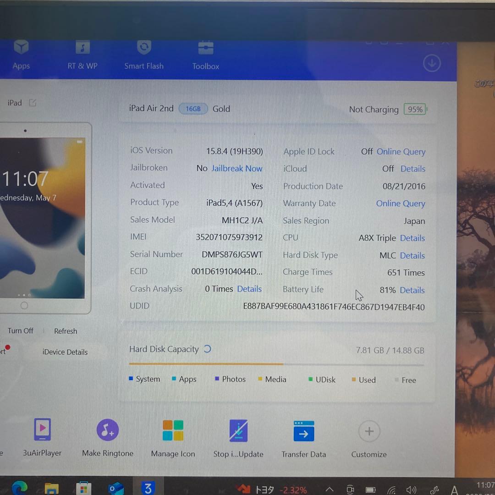This screenshot has height=495, width=495.
Task: Open File Explorer from taskbar
Action: (51, 489)
